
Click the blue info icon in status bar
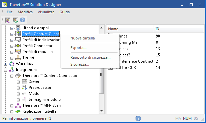coord(138,118)
